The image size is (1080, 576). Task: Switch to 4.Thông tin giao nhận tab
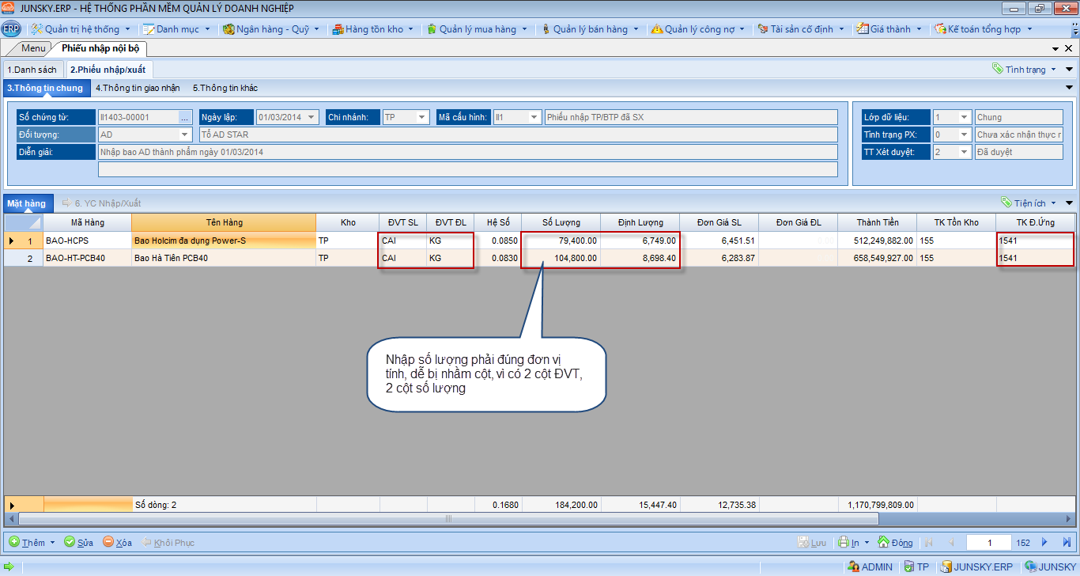(138, 88)
